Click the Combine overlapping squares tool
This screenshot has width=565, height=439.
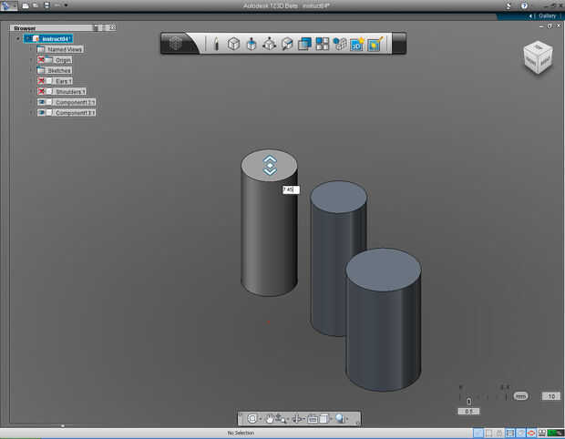coord(304,44)
